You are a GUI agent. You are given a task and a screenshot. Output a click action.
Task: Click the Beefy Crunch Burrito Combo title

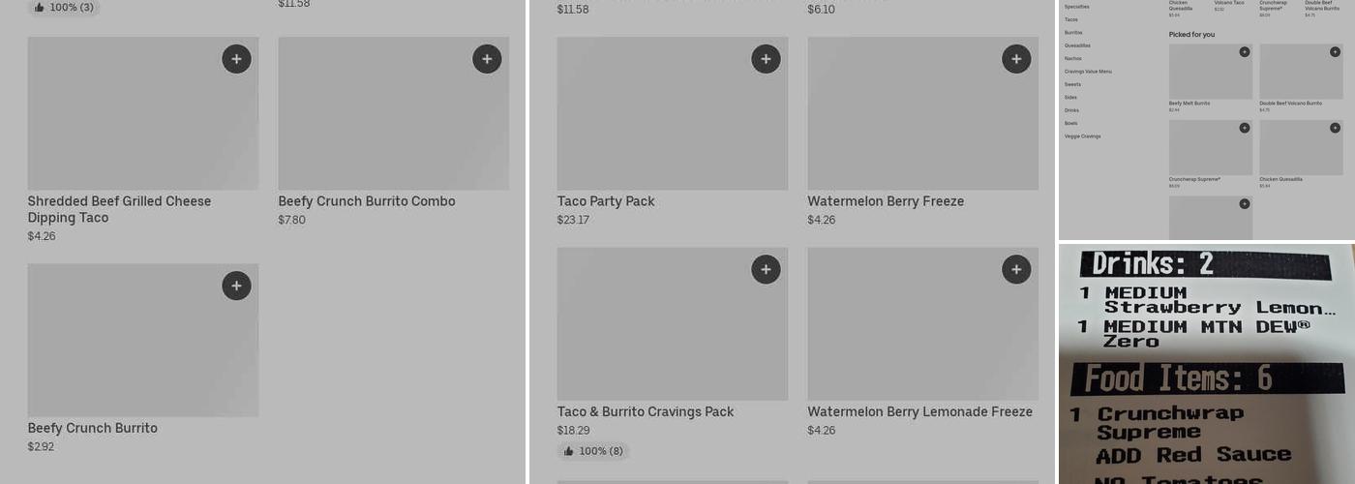point(366,201)
